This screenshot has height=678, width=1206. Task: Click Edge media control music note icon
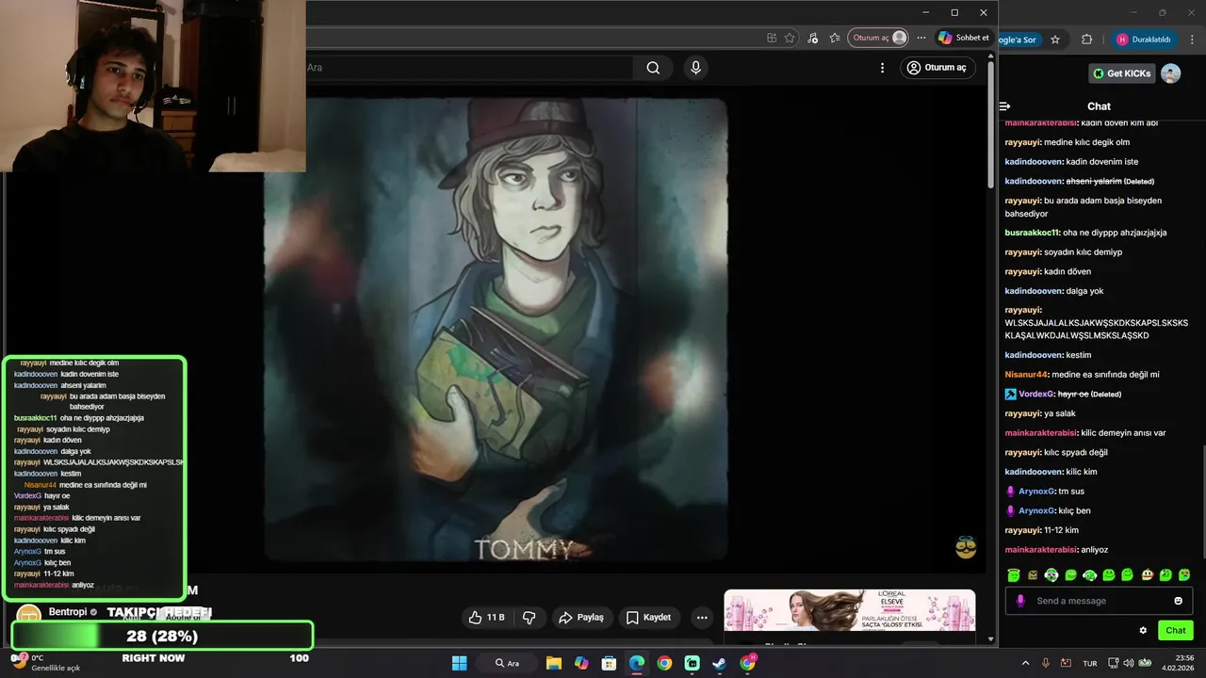(813, 38)
